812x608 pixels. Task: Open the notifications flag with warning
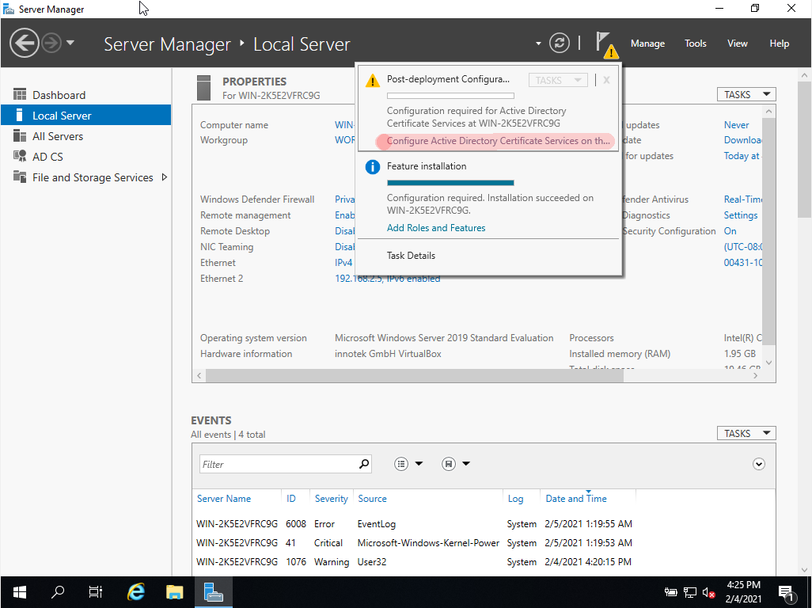[605, 44]
